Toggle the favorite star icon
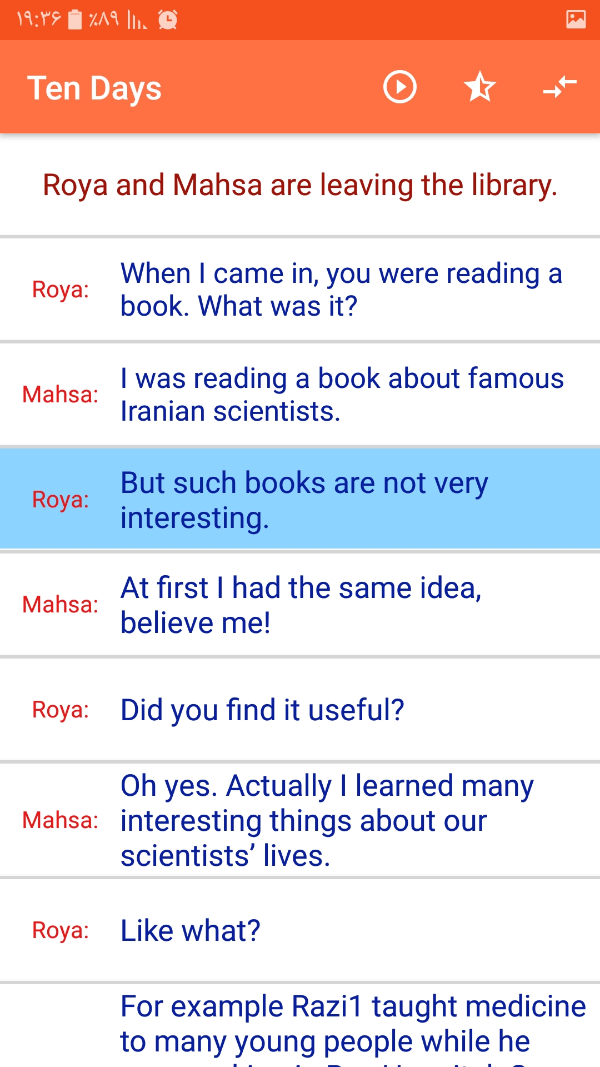600x1067 pixels. click(x=479, y=87)
